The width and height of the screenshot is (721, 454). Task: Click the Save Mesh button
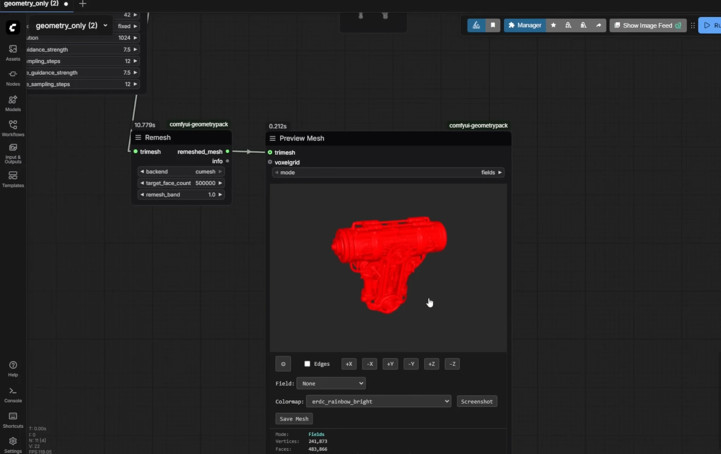coord(294,419)
